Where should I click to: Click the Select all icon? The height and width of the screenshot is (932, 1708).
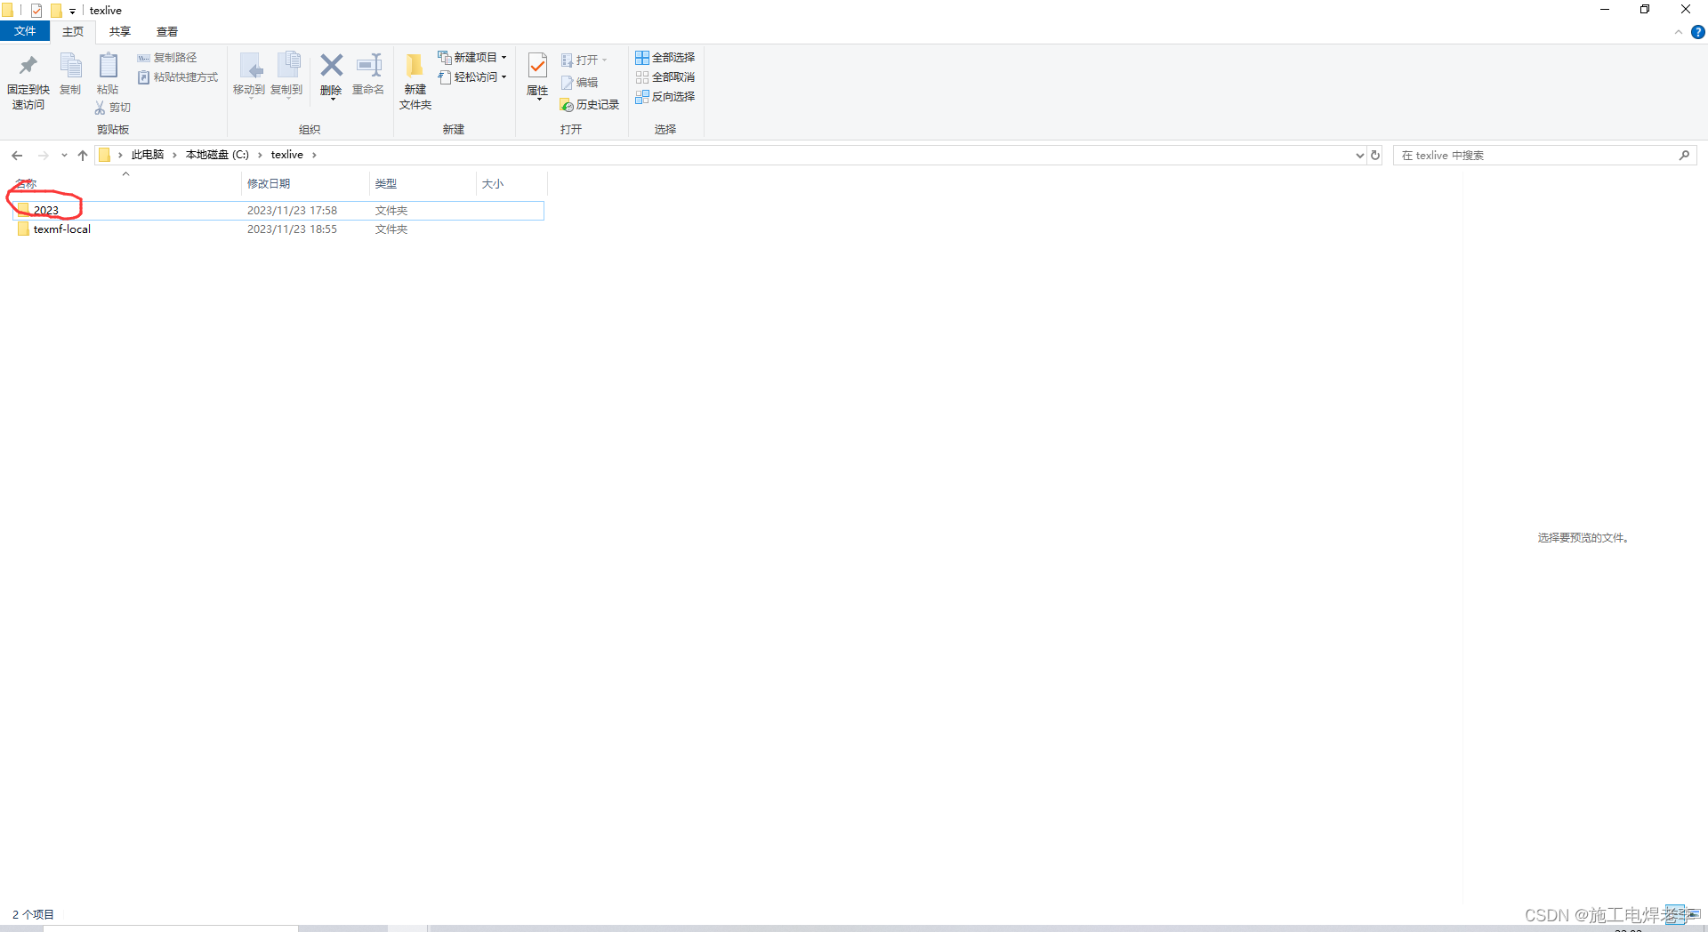[642, 58]
